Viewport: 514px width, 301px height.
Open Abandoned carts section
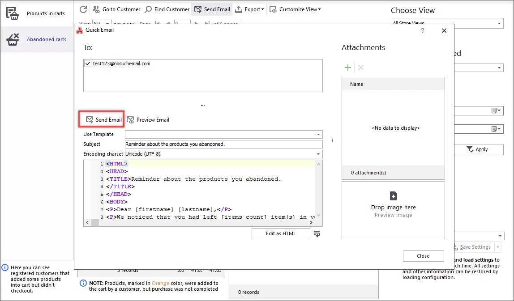click(36, 39)
